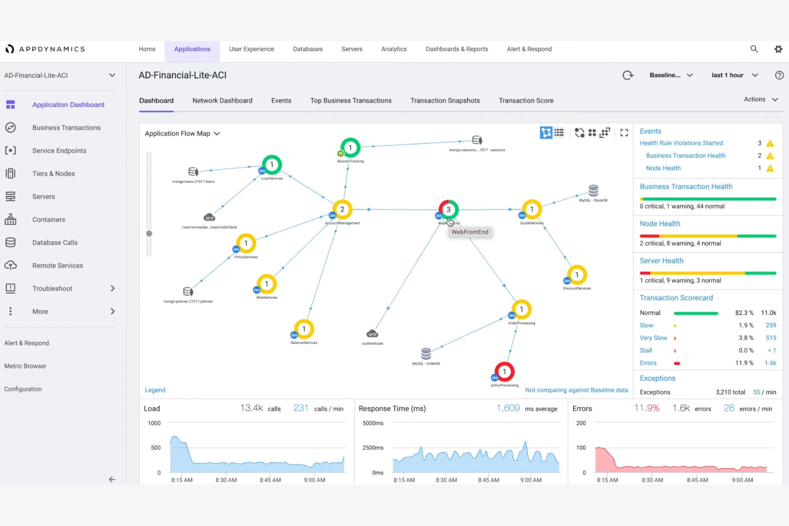Open the search magnifier icon
Viewport: 789px width, 526px height.
click(x=754, y=49)
